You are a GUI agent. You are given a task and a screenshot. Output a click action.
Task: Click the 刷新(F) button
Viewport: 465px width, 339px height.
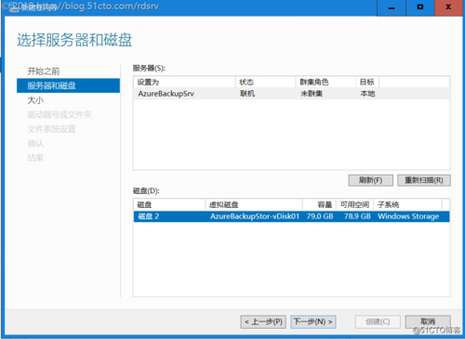(370, 180)
